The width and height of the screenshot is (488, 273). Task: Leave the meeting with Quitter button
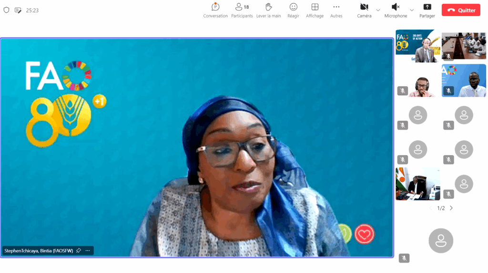click(461, 10)
